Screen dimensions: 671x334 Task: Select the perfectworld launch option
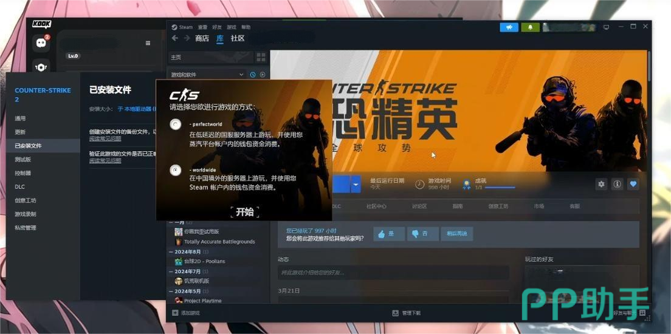pos(175,124)
